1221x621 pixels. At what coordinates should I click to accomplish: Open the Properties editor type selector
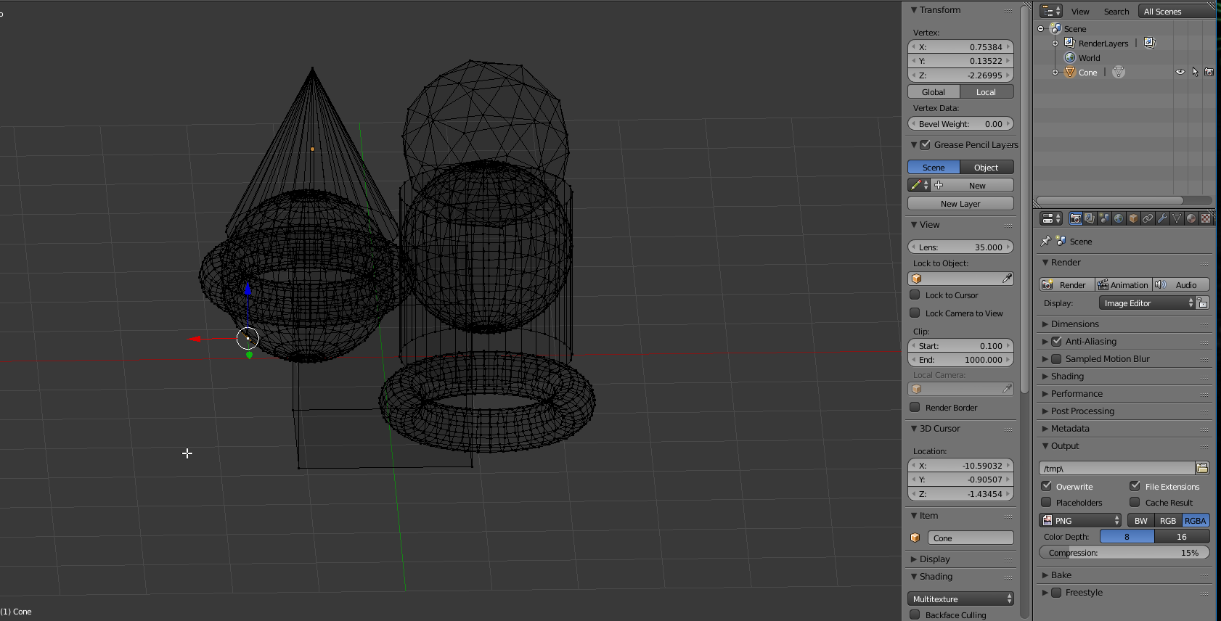[1051, 218]
